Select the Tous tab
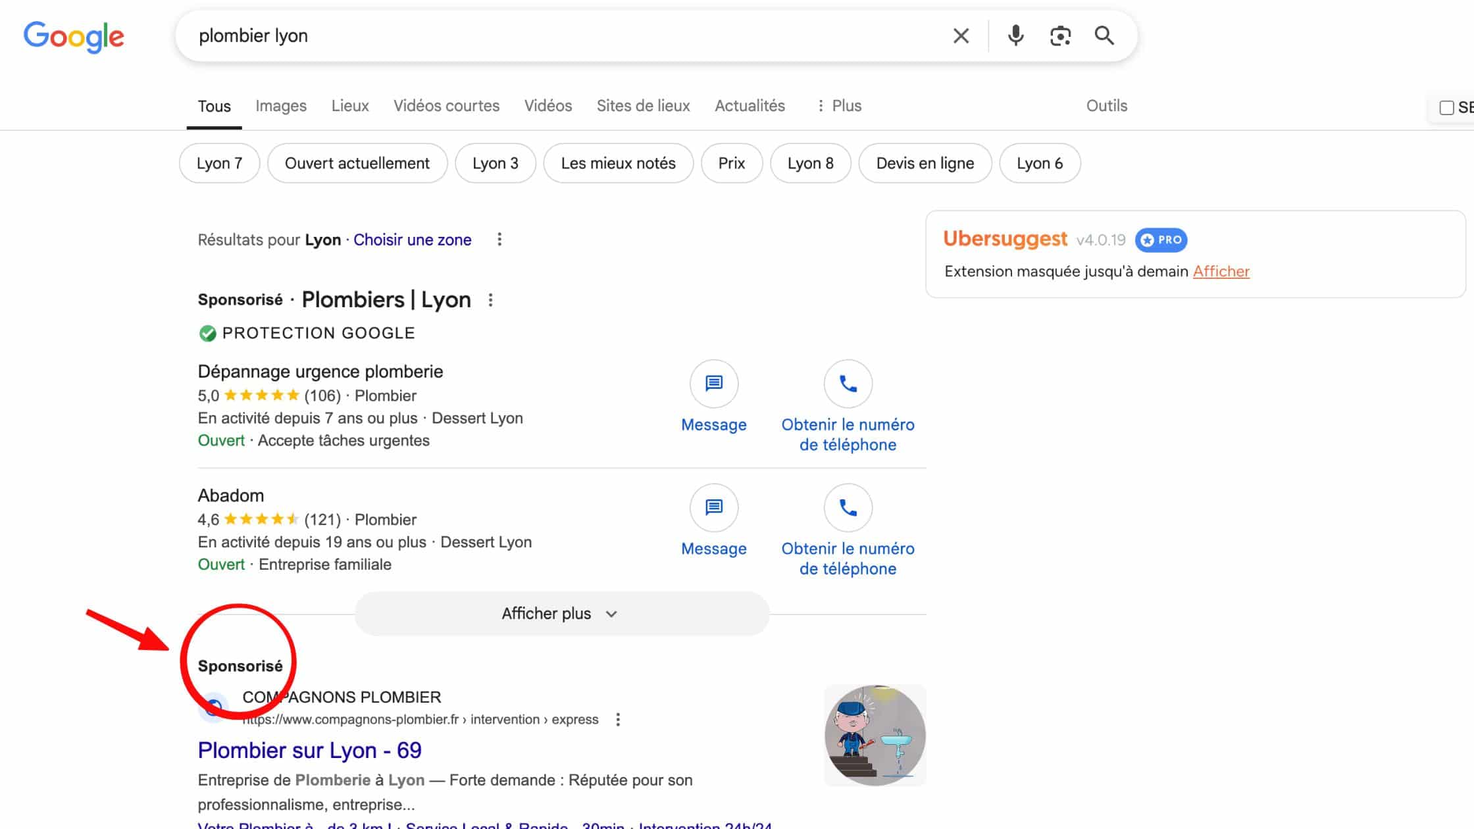The image size is (1474, 829). point(214,106)
